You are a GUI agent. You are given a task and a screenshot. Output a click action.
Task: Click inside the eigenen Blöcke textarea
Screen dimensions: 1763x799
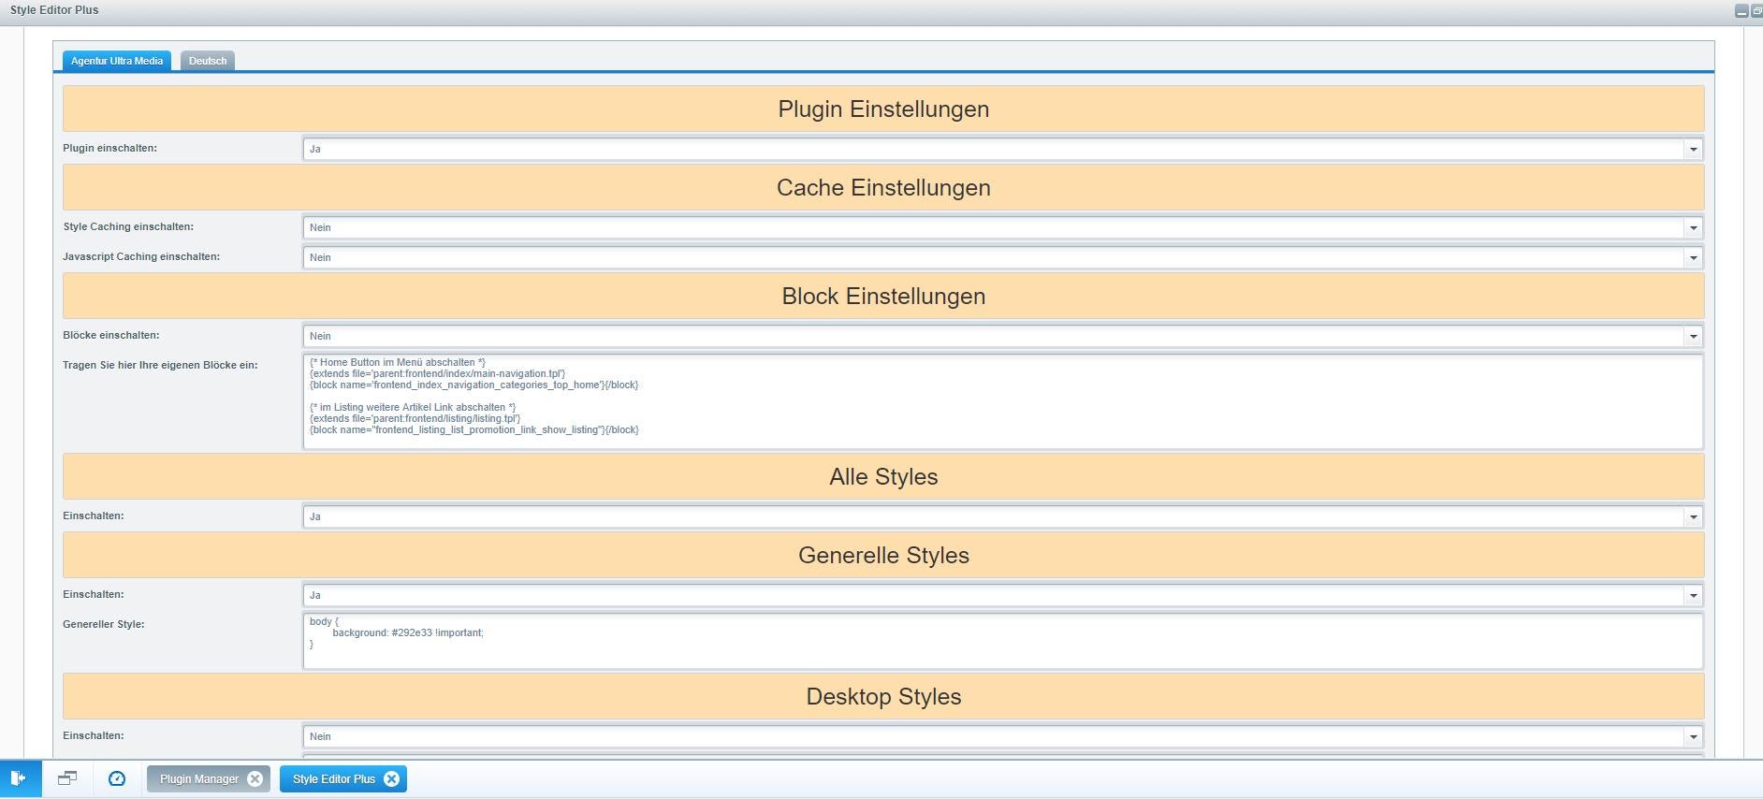1002,401
